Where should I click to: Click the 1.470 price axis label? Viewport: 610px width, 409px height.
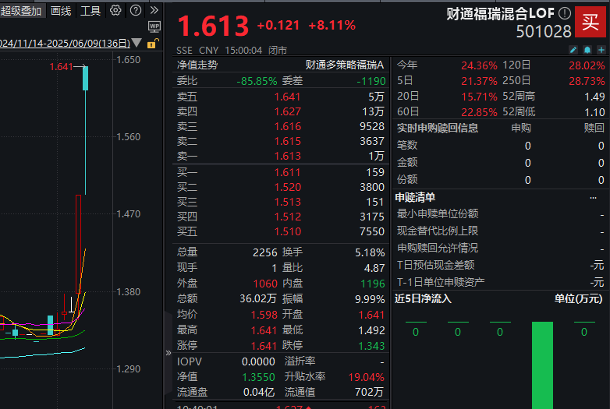[x=129, y=214]
